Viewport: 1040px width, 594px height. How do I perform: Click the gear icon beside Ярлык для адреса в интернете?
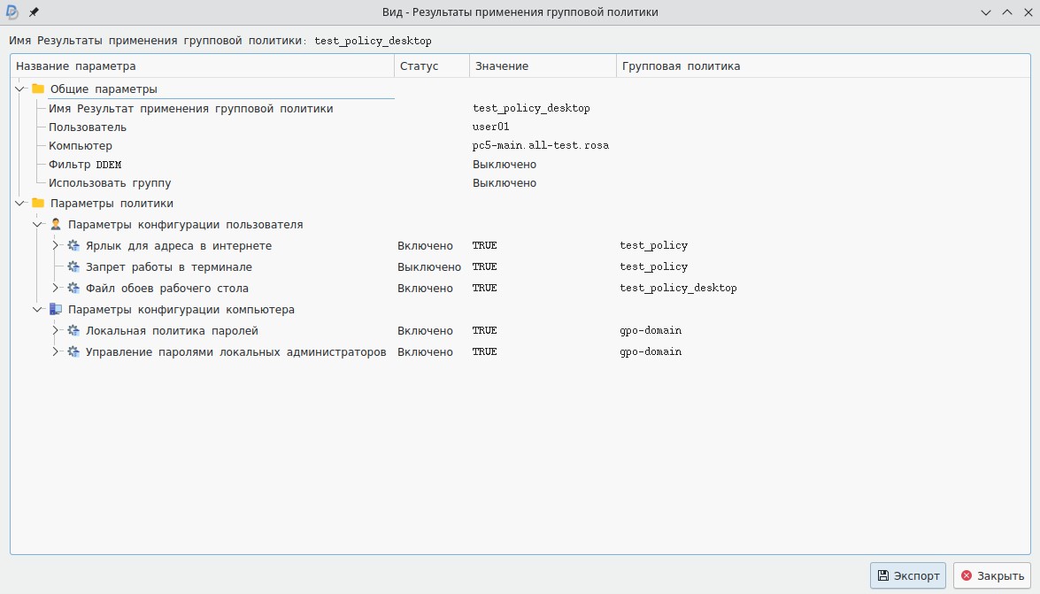(x=73, y=246)
